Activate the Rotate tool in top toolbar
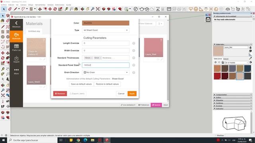 (55, 9)
